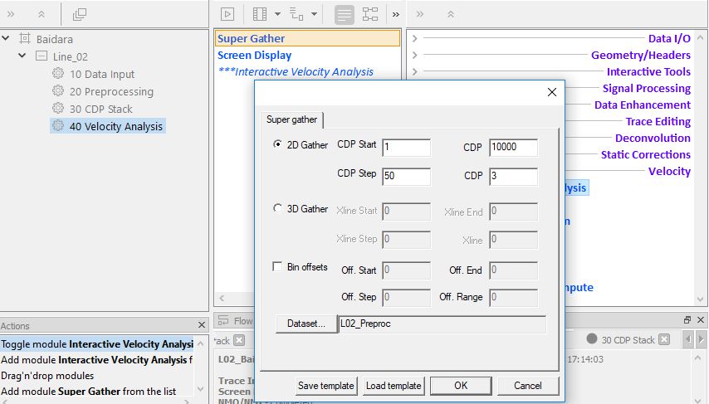
Task: Click gear icon of 30 CDP Stack
Action: (58, 109)
